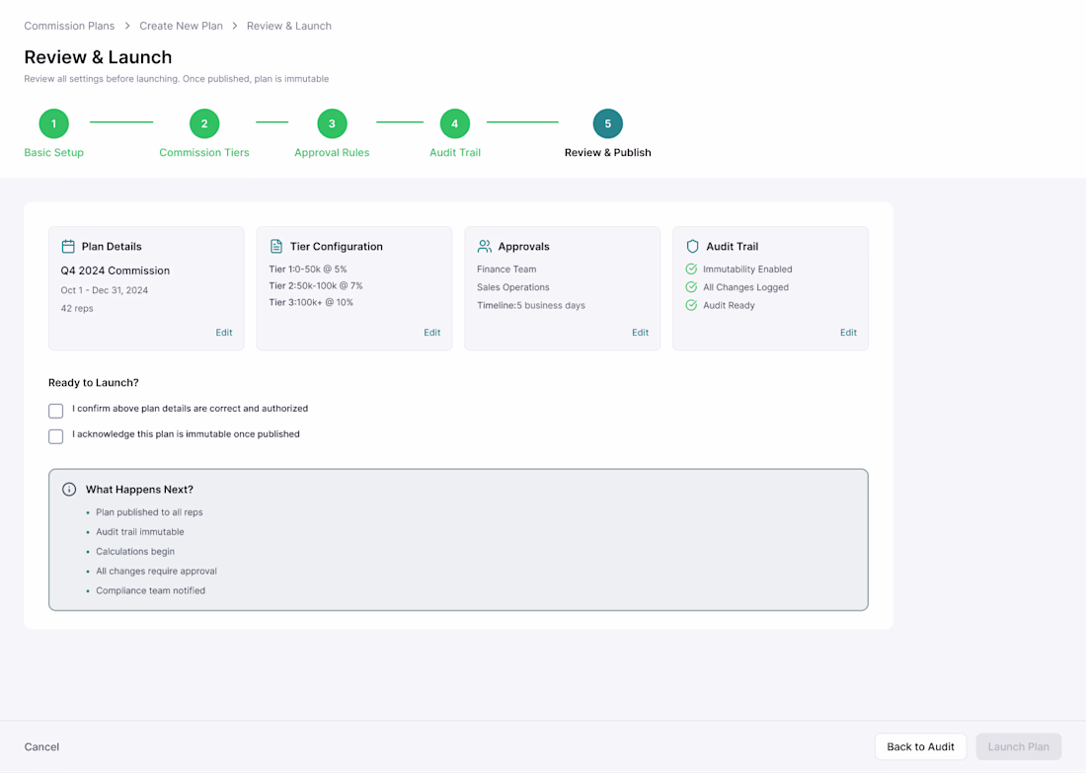Screen dimensions: 1086x773
Task: Cancel the plan creation
Action: (x=41, y=746)
